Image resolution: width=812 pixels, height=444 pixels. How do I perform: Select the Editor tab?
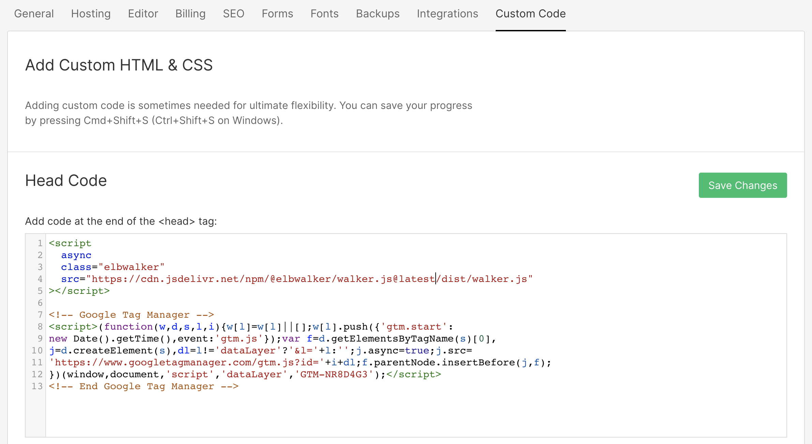[143, 14]
